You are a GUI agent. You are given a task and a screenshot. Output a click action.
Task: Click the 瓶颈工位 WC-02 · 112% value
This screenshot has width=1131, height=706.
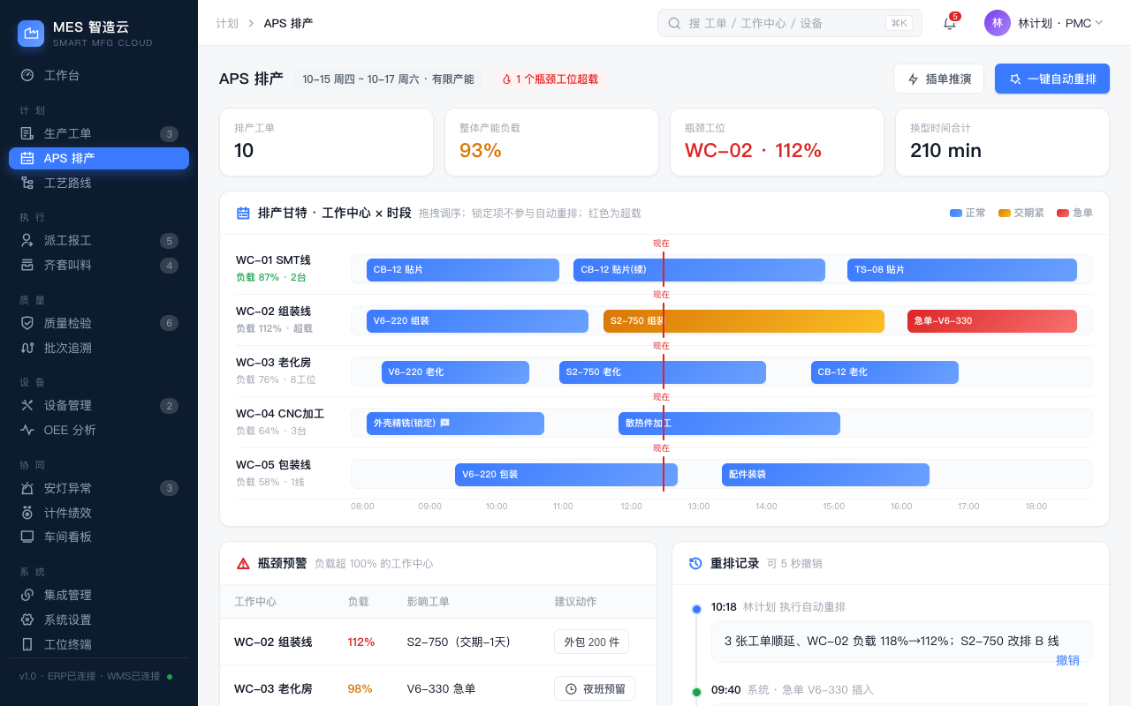(753, 150)
